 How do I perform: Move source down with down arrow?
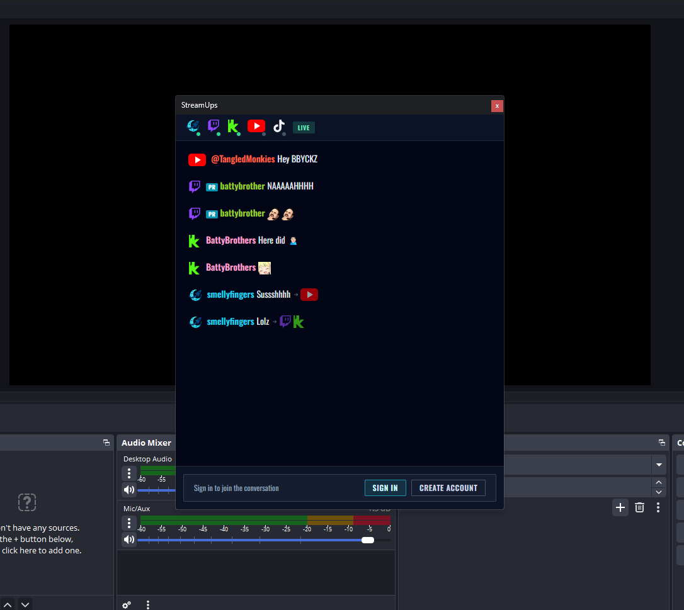pyautogui.click(x=25, y=605)
